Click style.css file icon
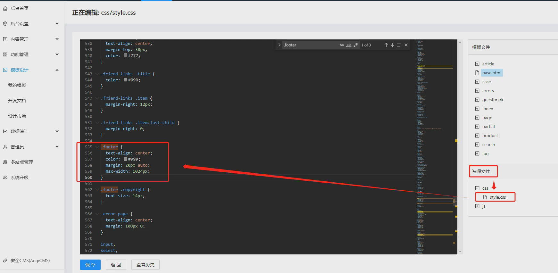 tap(485, 197)
